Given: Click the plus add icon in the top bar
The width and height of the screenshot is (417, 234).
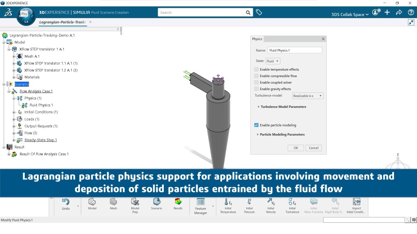Looking at the screenshot, I should (x=387, y=12).
